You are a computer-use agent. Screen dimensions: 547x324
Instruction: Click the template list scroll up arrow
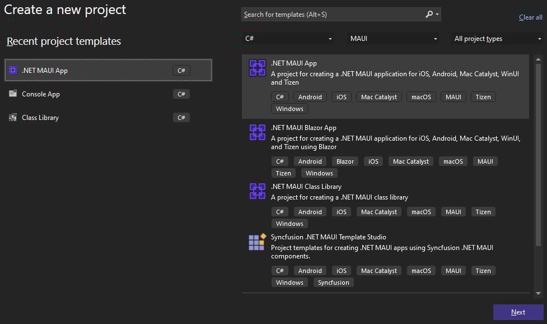538,59
